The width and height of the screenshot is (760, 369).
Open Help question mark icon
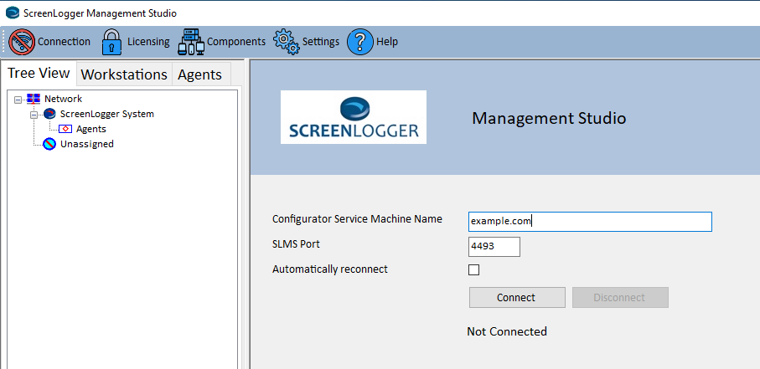pyautogui.click(x=359, y=42)
